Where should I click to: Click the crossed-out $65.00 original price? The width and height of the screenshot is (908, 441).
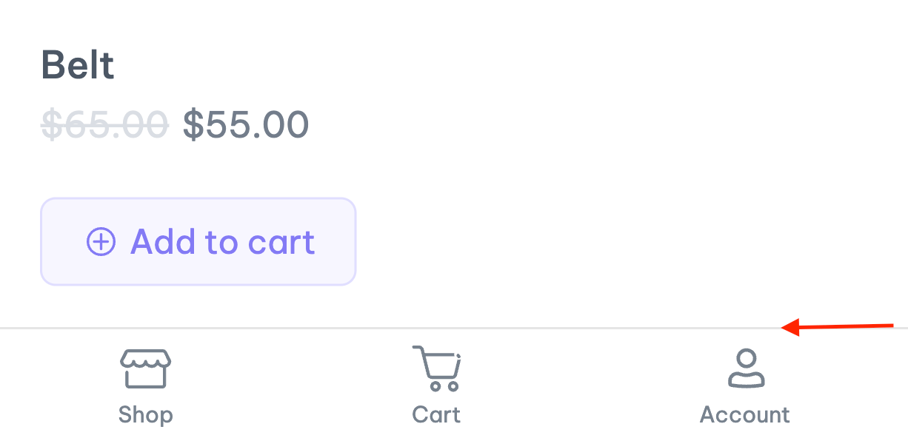pos(104,124)
